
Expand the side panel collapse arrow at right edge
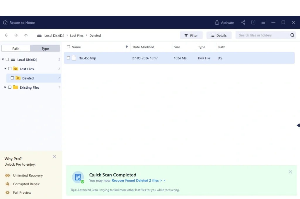298,126
